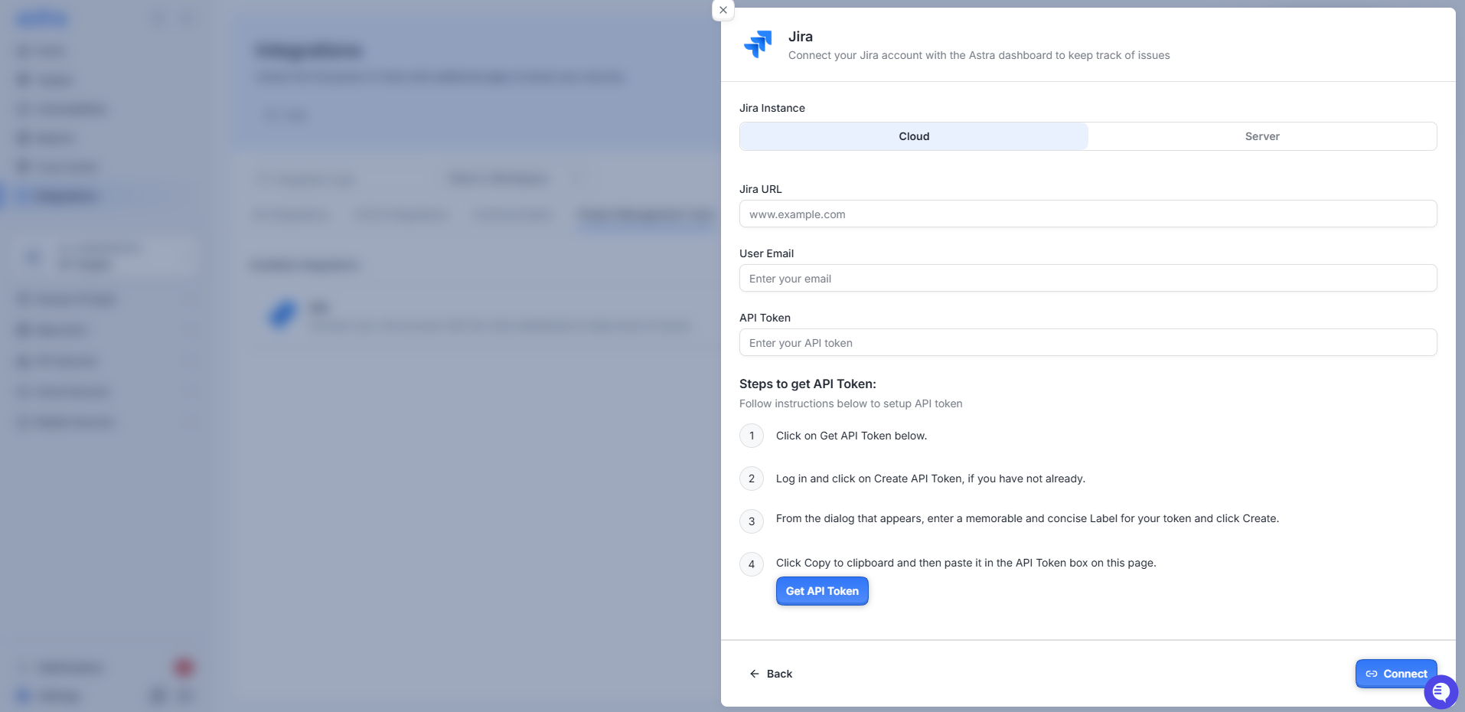The image size is (1465, 712).
Task: Switch to the Server instance tab
Action: [x=1262, y=136]
